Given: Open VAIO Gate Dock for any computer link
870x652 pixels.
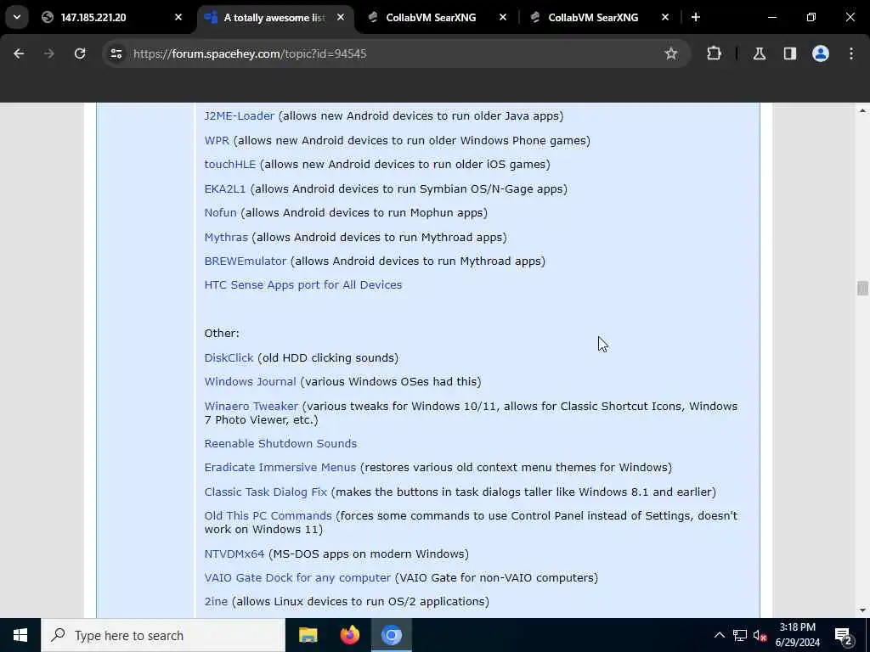Looking at the screenshot, I should point(297,577).
